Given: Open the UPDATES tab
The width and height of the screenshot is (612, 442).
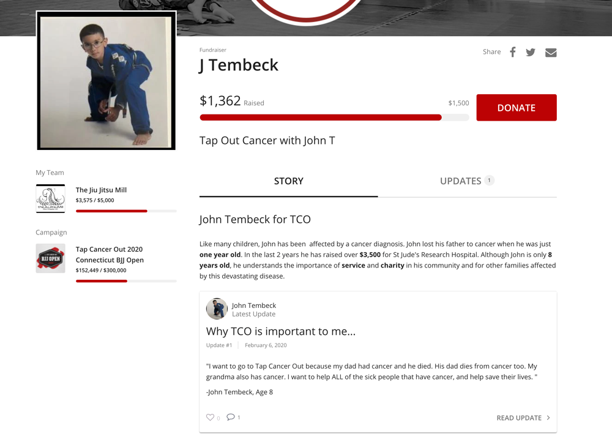Looking at the screenshot, I should click(467, 181).
